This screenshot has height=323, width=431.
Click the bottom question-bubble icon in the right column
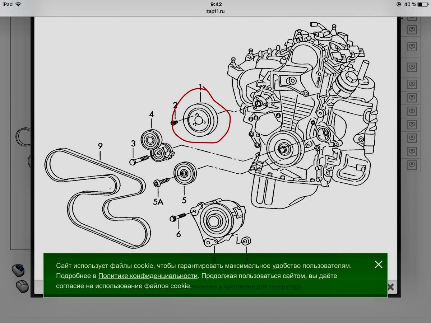point(412,165)
